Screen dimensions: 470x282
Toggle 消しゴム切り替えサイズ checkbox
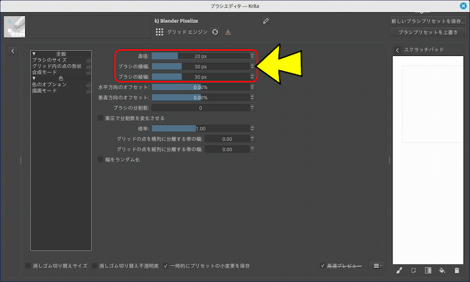click(x=28, y=266)
